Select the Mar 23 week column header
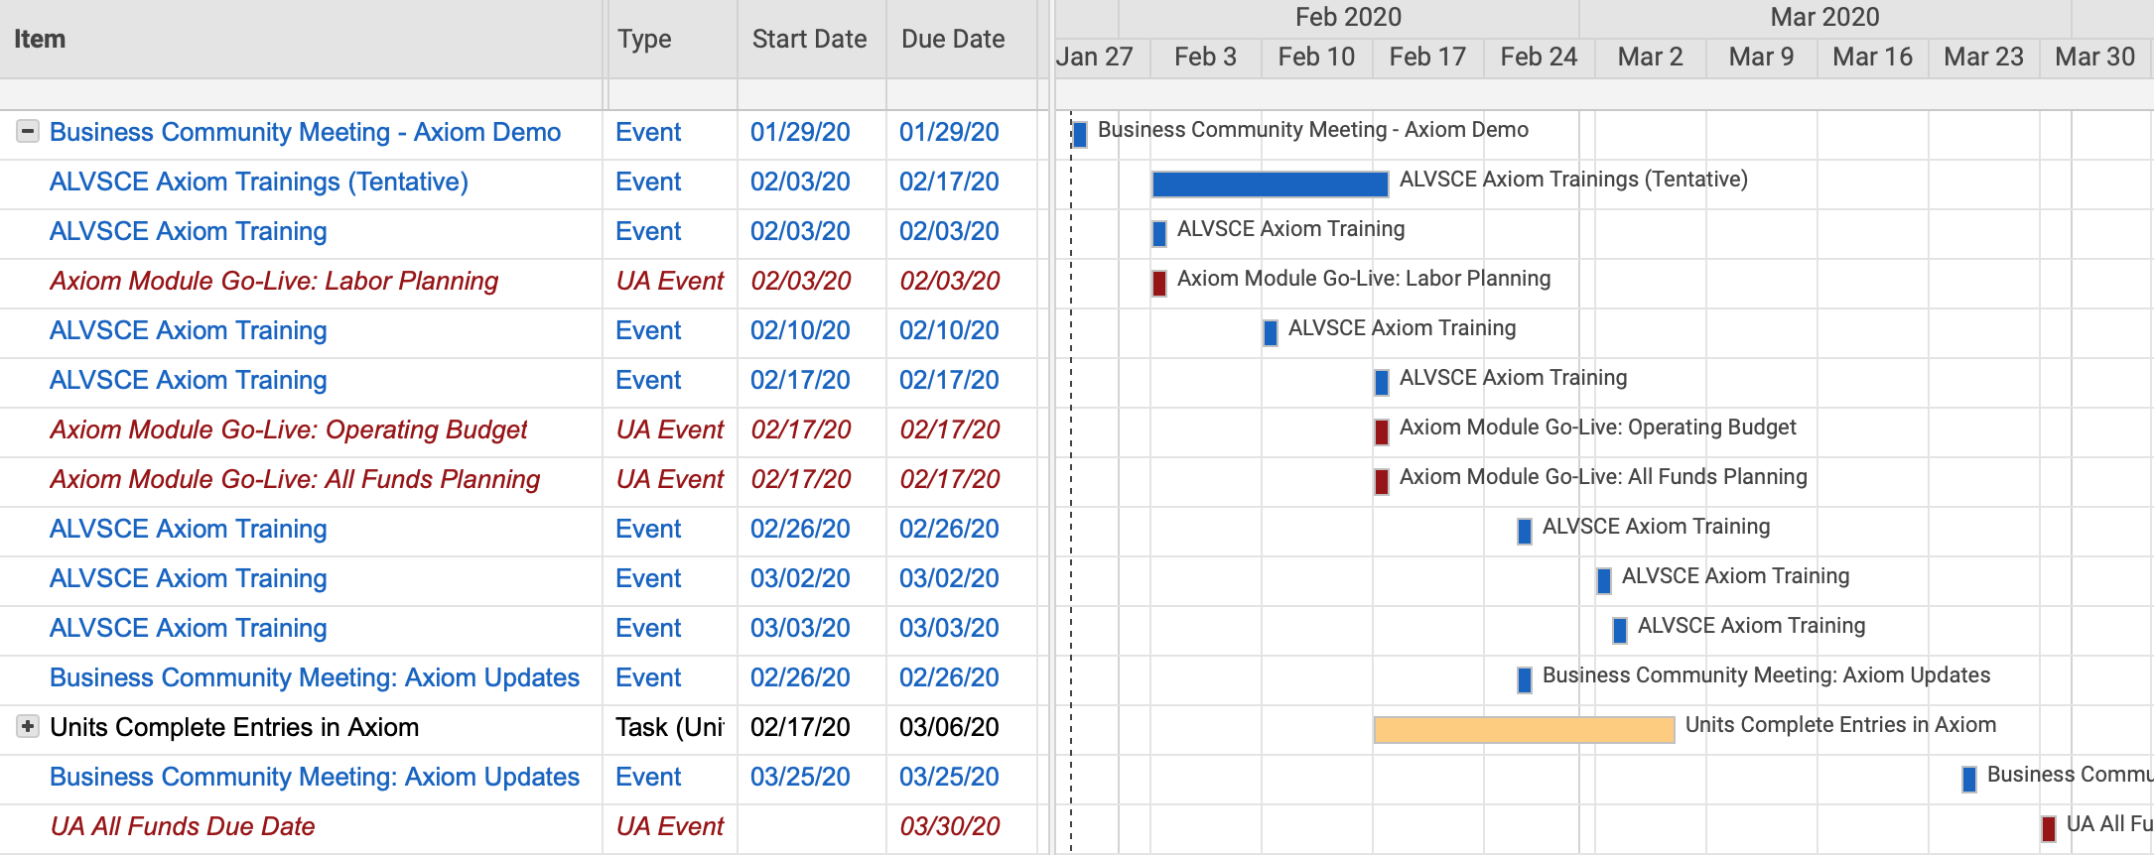Screen dimensions: 2154x855 [x=1983, y=57]
